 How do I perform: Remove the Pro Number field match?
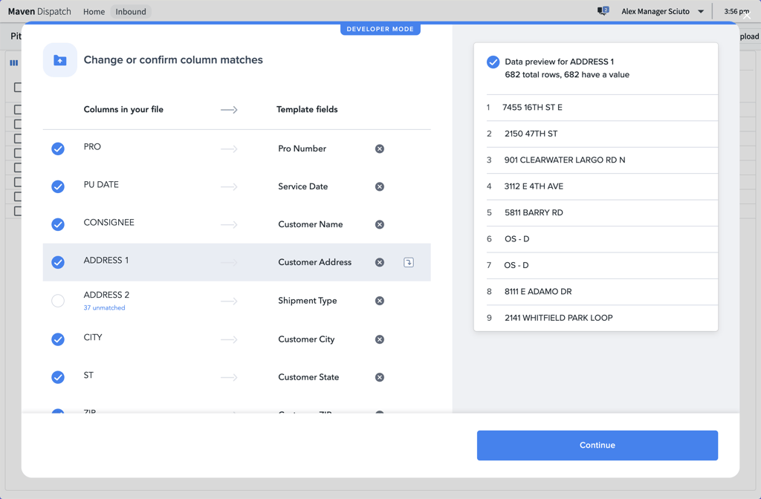coord(380,149)
